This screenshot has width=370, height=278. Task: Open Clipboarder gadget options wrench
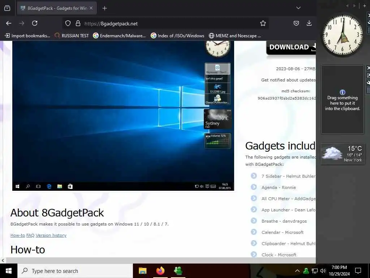tap(368, 83)
